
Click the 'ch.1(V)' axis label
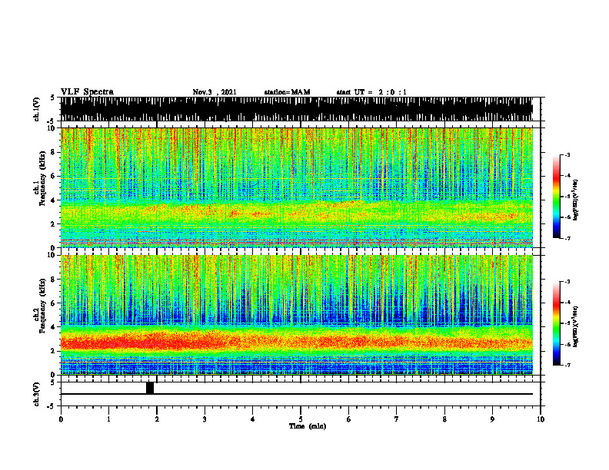[x=37, y=109]
